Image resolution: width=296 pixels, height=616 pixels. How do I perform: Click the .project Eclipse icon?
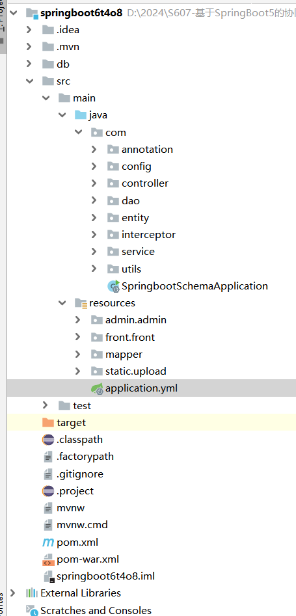click(48, 490)
